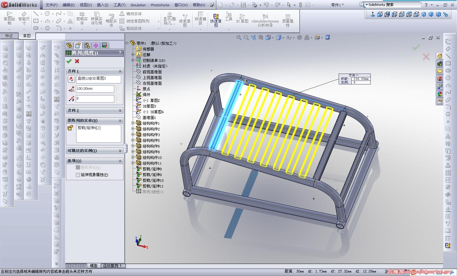Cancel the linear pattern with the panel's red X
The image size is (457, 276).
pyautogui.click(x=77, y=61)
